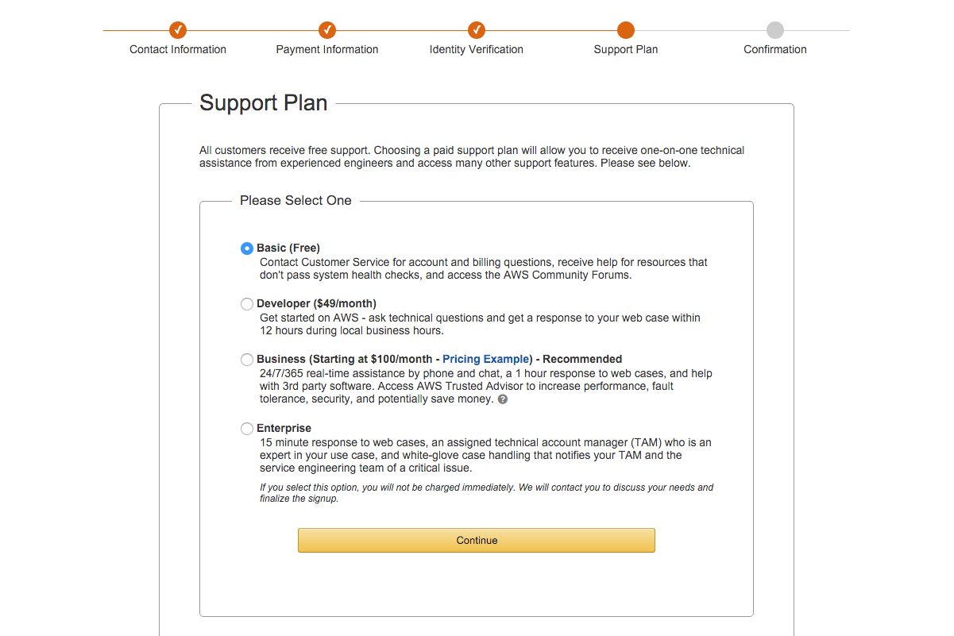Choose the Business support plan radio button
The height and width of the screenshot is (636, 954).
pos(247,360)
